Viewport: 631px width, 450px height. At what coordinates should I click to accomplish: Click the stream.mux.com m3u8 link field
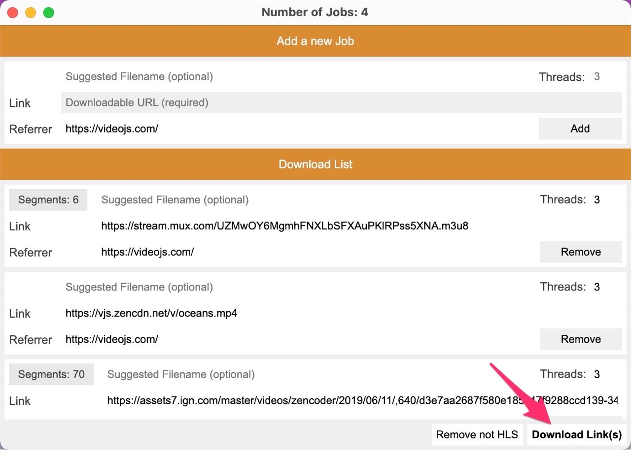(x=359, y=226)
